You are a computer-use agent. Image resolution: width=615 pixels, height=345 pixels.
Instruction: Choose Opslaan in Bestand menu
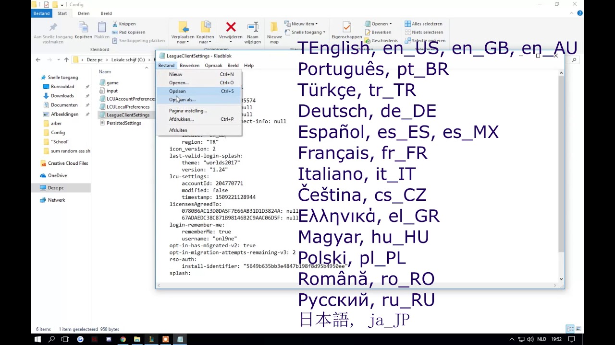tap(199, 91)
